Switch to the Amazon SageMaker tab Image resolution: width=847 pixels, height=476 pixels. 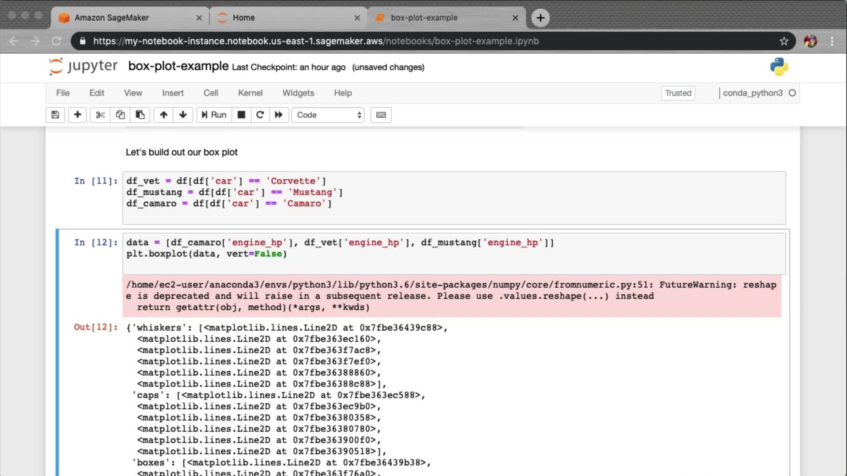pos(112,18)
